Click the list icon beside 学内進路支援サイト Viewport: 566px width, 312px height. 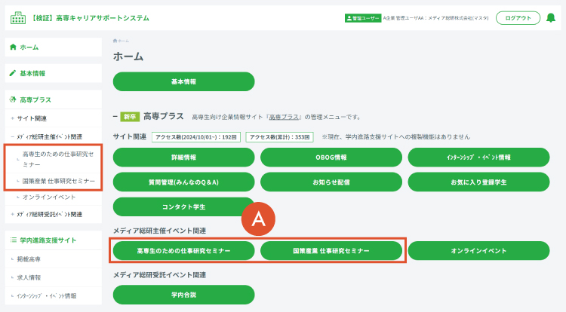(x=13, y=240)
